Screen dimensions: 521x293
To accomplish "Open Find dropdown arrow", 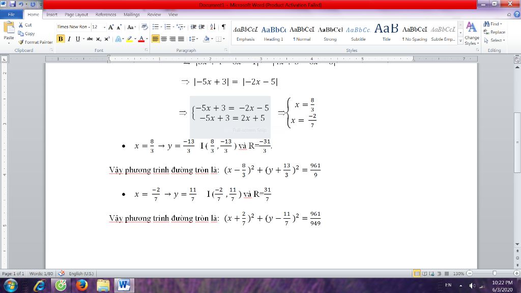I will tap(501, 24).
